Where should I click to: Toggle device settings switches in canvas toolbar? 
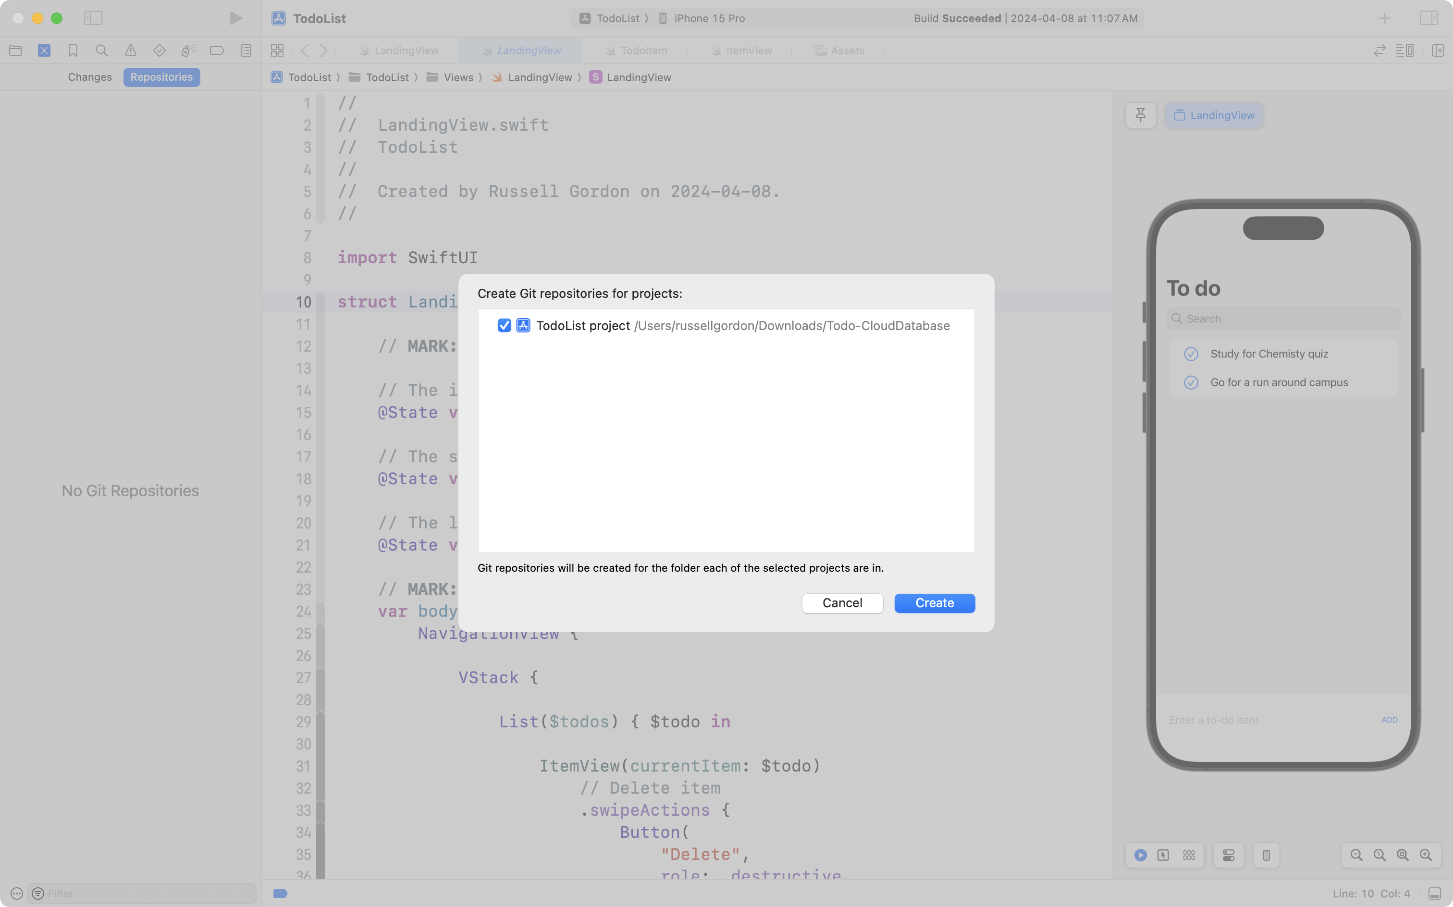(1228, 855)
